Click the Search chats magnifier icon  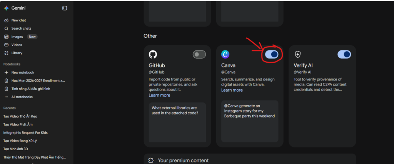(7, 28)
